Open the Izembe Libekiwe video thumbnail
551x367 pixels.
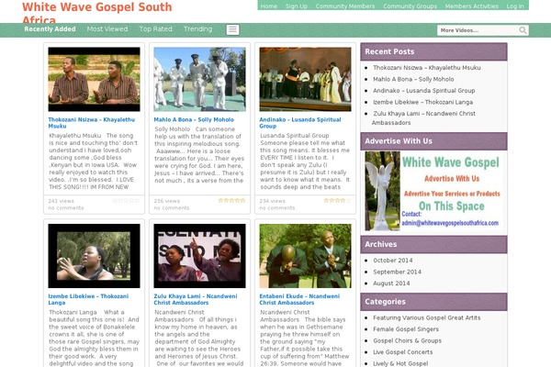pos(94,256)
